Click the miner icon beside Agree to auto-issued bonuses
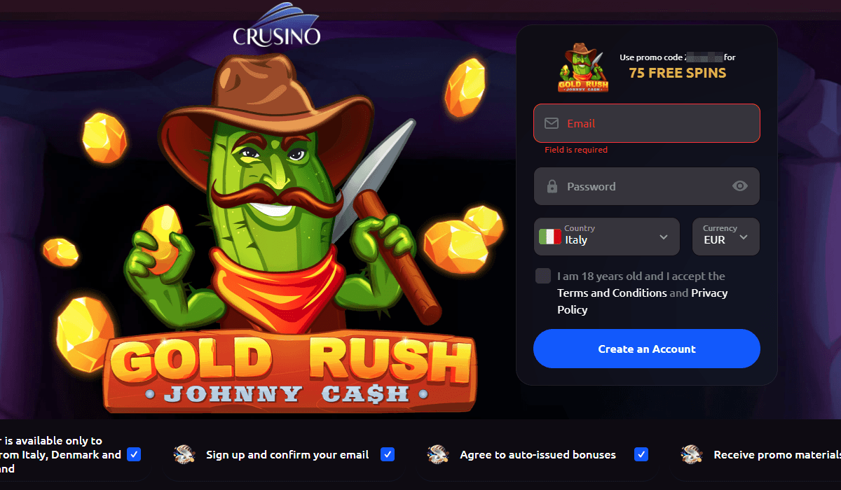841x490 pixels. 438,454
